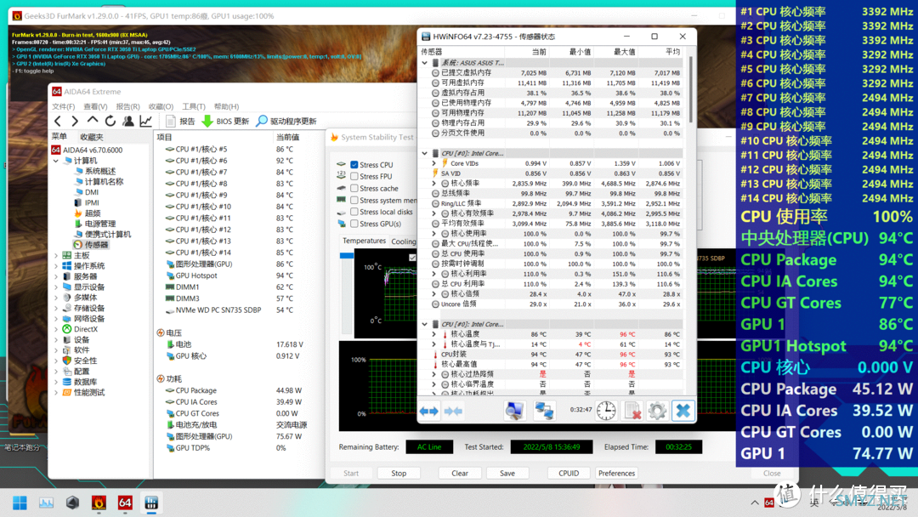
Task: Open 帮助(H) menu in AIDA64
Action: tap(227, 106)
